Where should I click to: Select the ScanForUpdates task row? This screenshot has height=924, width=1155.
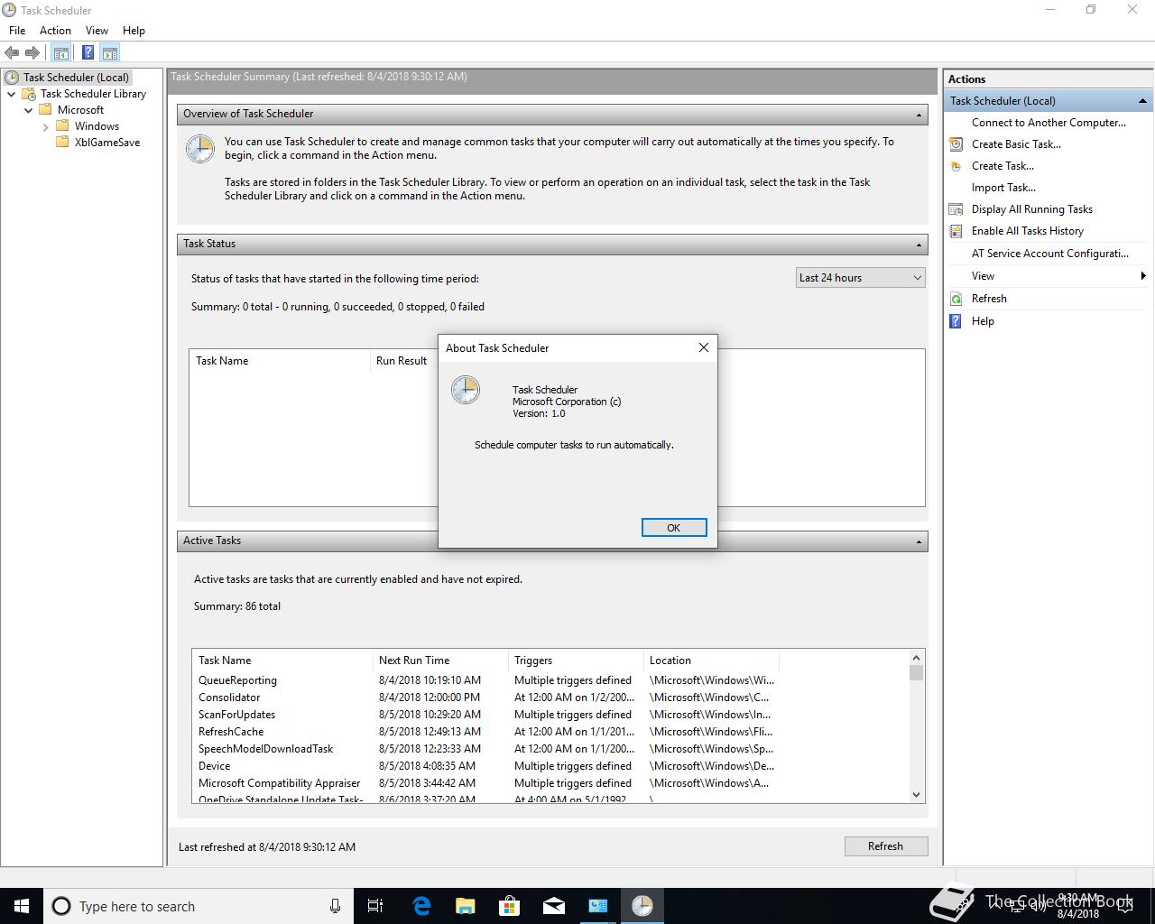486,715
